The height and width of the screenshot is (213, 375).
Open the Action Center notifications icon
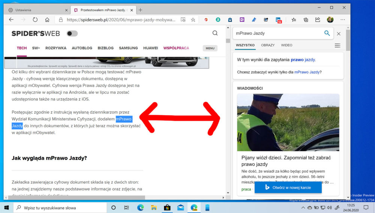click(366, 207)
